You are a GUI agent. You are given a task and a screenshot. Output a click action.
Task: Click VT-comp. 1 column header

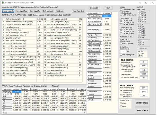[x=26, y=89]
